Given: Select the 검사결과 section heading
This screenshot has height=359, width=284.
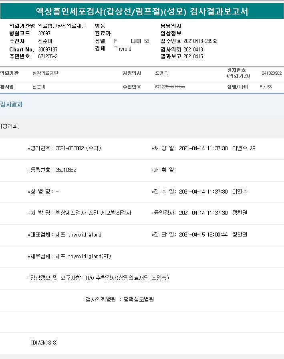Looking at the screenshot, I should (11, 104).
